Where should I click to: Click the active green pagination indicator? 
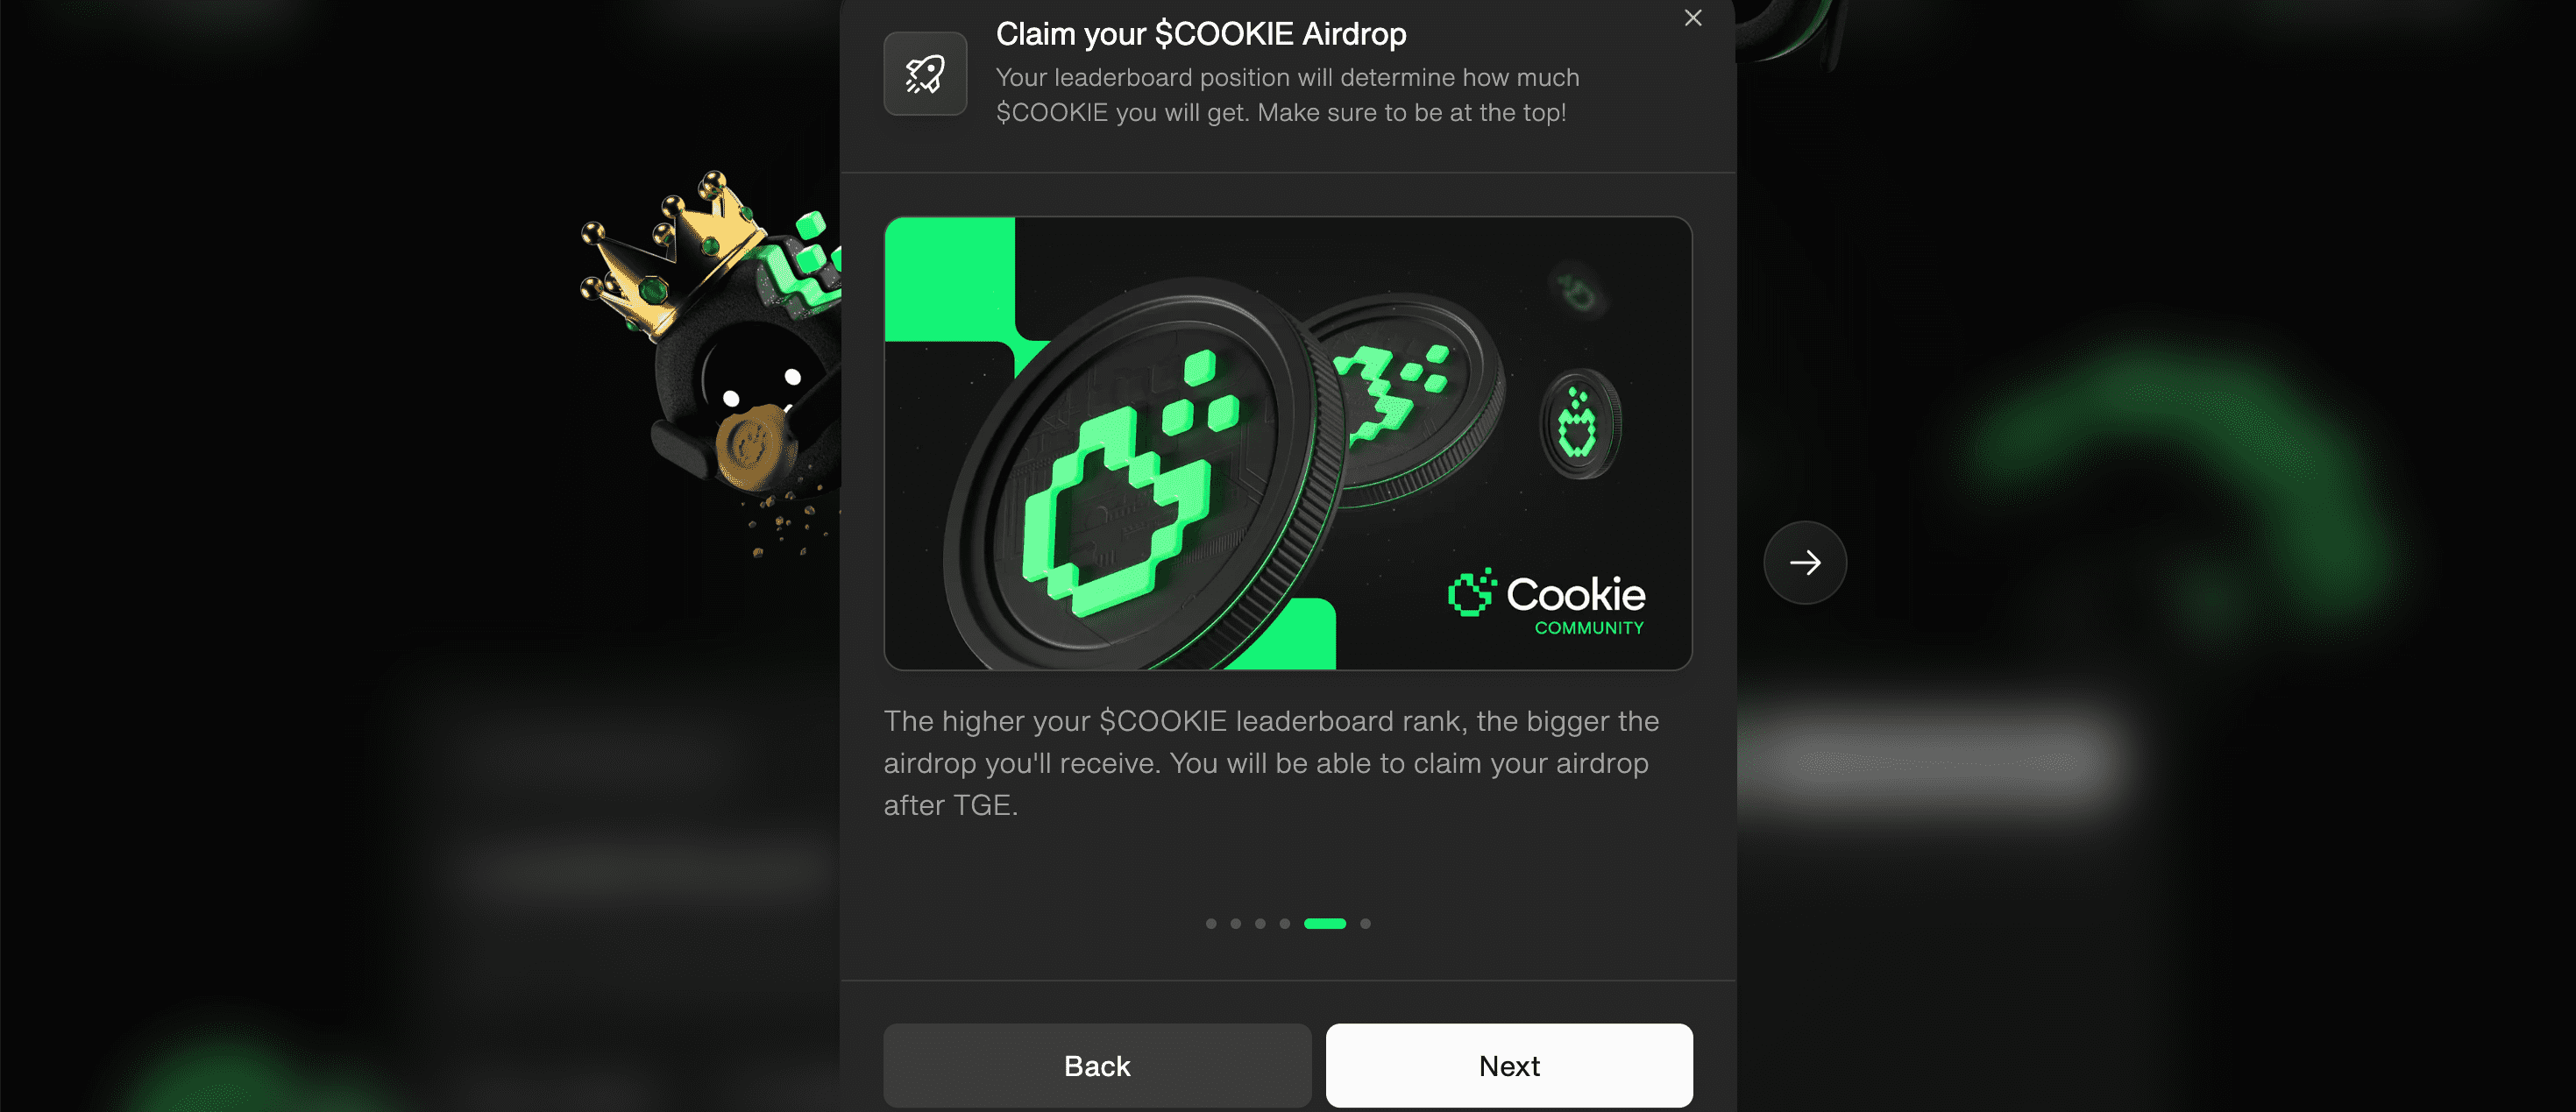tap(1325, 924)
